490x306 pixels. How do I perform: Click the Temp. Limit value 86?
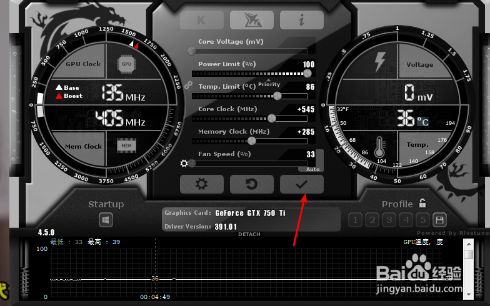(x=310, y=87)
